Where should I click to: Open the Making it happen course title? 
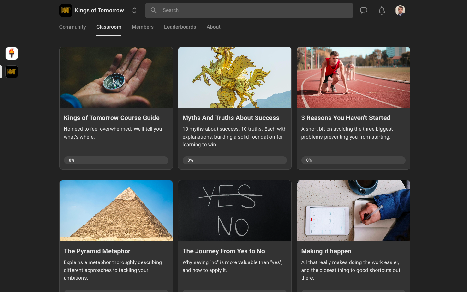click(x=326, y=251)
